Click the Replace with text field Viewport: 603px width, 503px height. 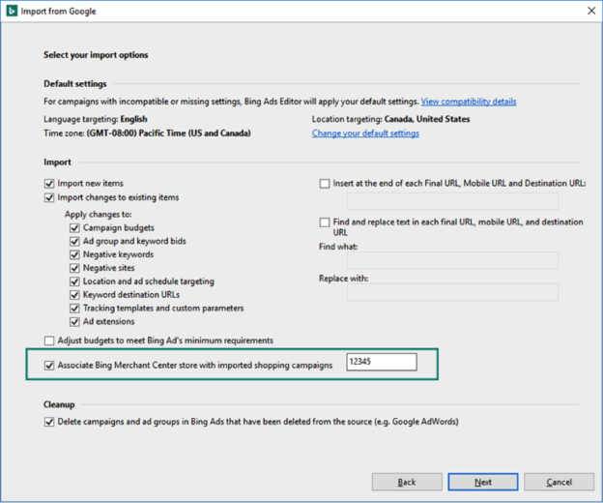(x=452, y=292)
